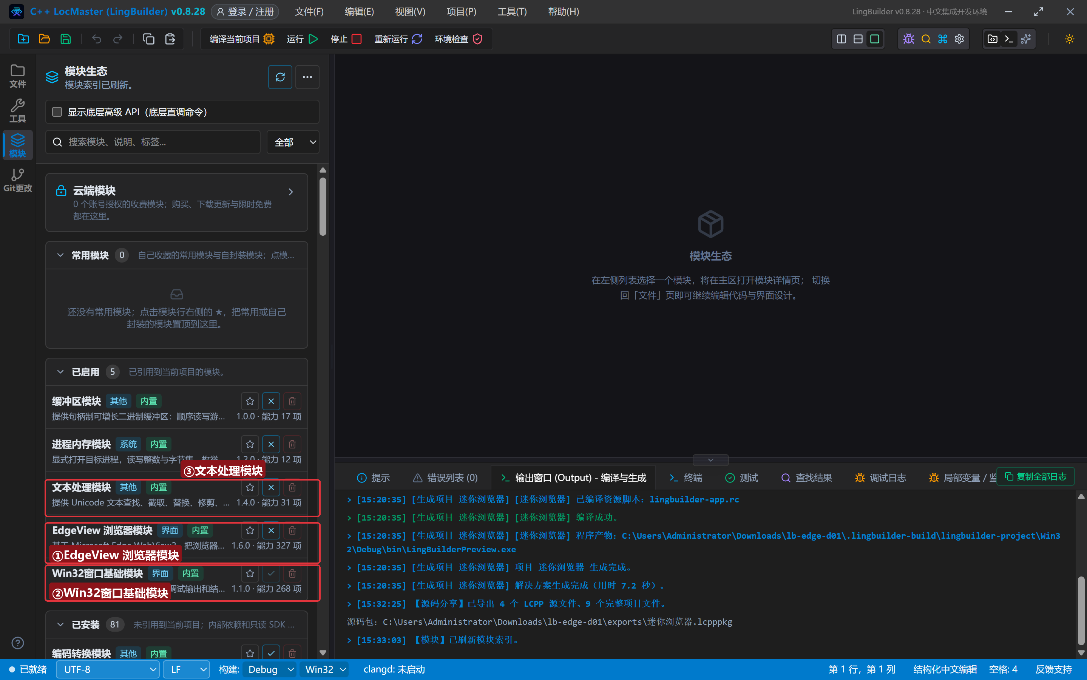
Task: Enable 显示底层高级 API checkbox
Action: pos(57,111)
